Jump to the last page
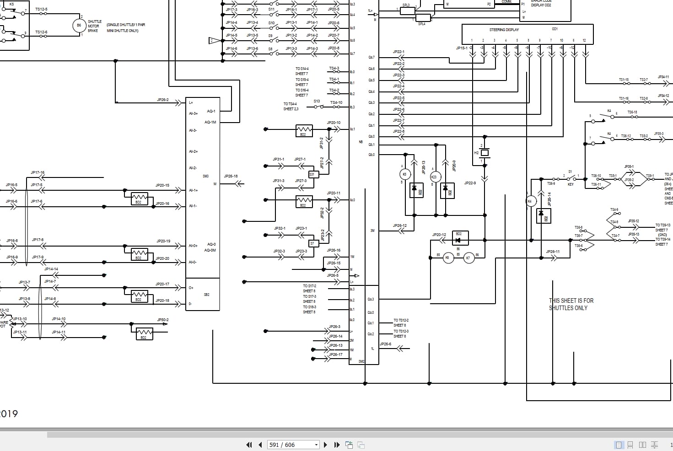Screen dimensions: 673x451 coord(337,445)
